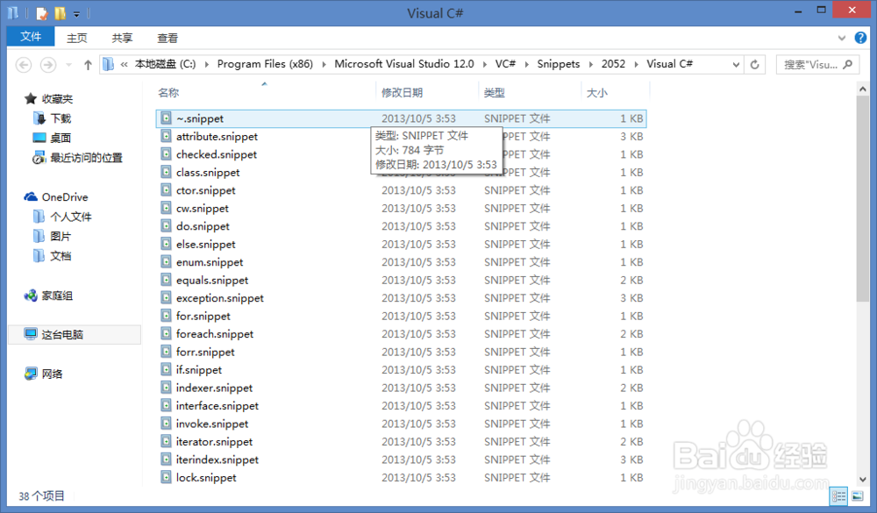Viewport: 877px width, 513px height.
Task: Select the forr.snippet file icon
Action: click(x=166, y=352)
